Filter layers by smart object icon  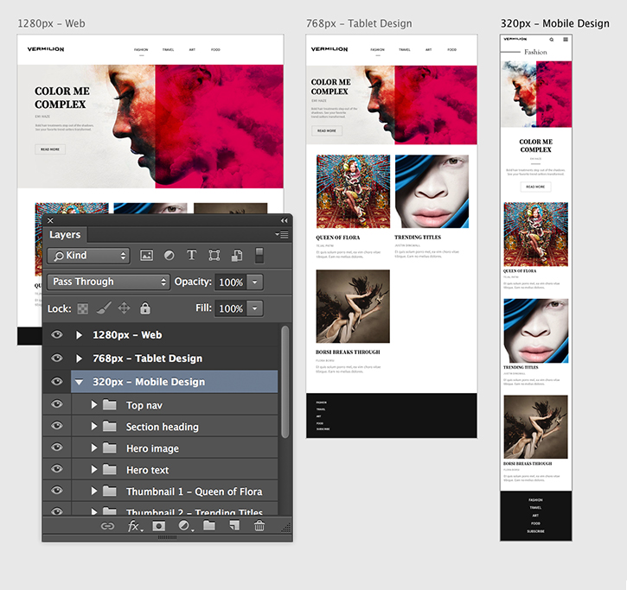237,255
